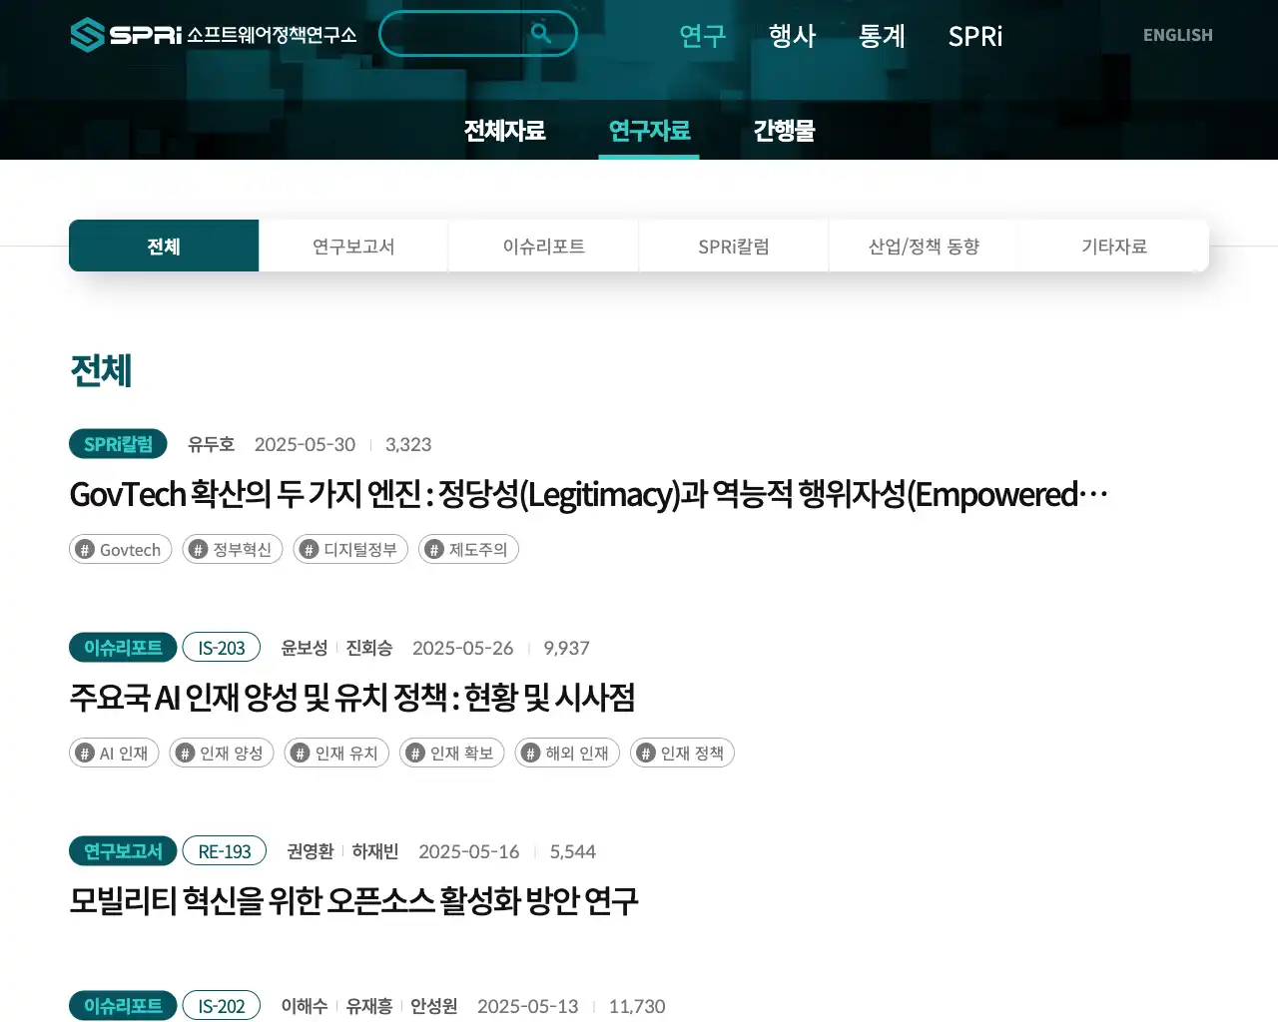
Task: Click author name 윤보성
Action: (x=305, y=648)
